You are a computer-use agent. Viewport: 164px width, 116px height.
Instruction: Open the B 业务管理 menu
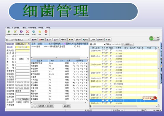(16, 28)
